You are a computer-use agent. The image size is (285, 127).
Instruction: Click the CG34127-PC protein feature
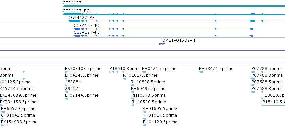[163, 29]
